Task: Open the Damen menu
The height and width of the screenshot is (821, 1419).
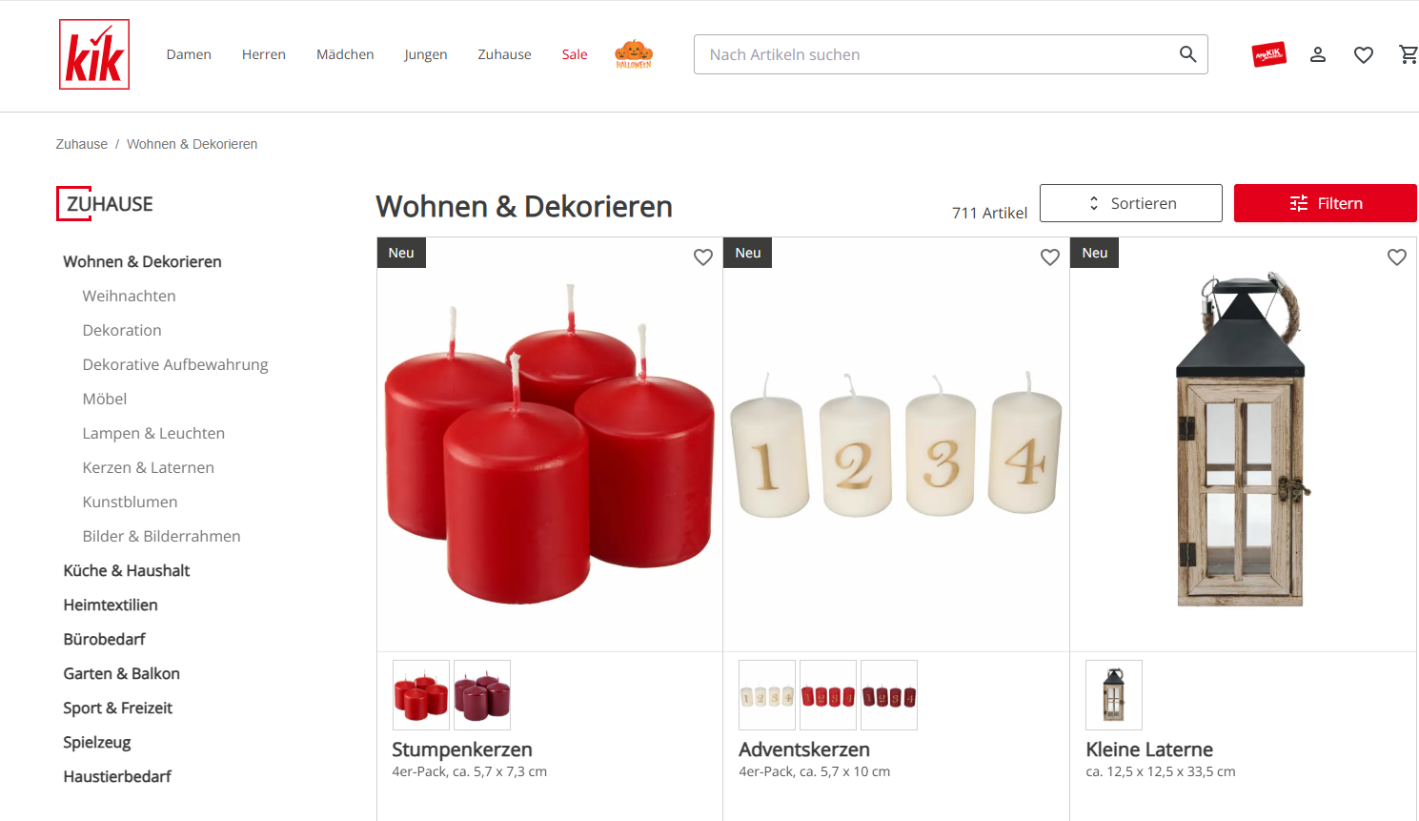Action: (189, 54)
